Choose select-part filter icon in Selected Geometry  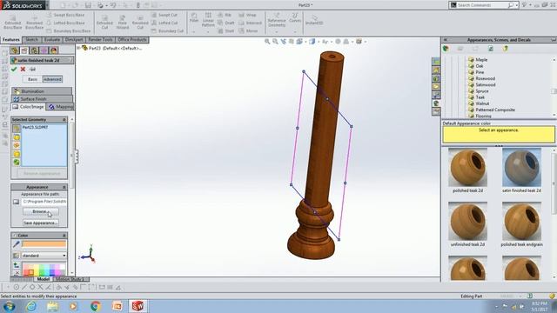click(x=17, y=129)
